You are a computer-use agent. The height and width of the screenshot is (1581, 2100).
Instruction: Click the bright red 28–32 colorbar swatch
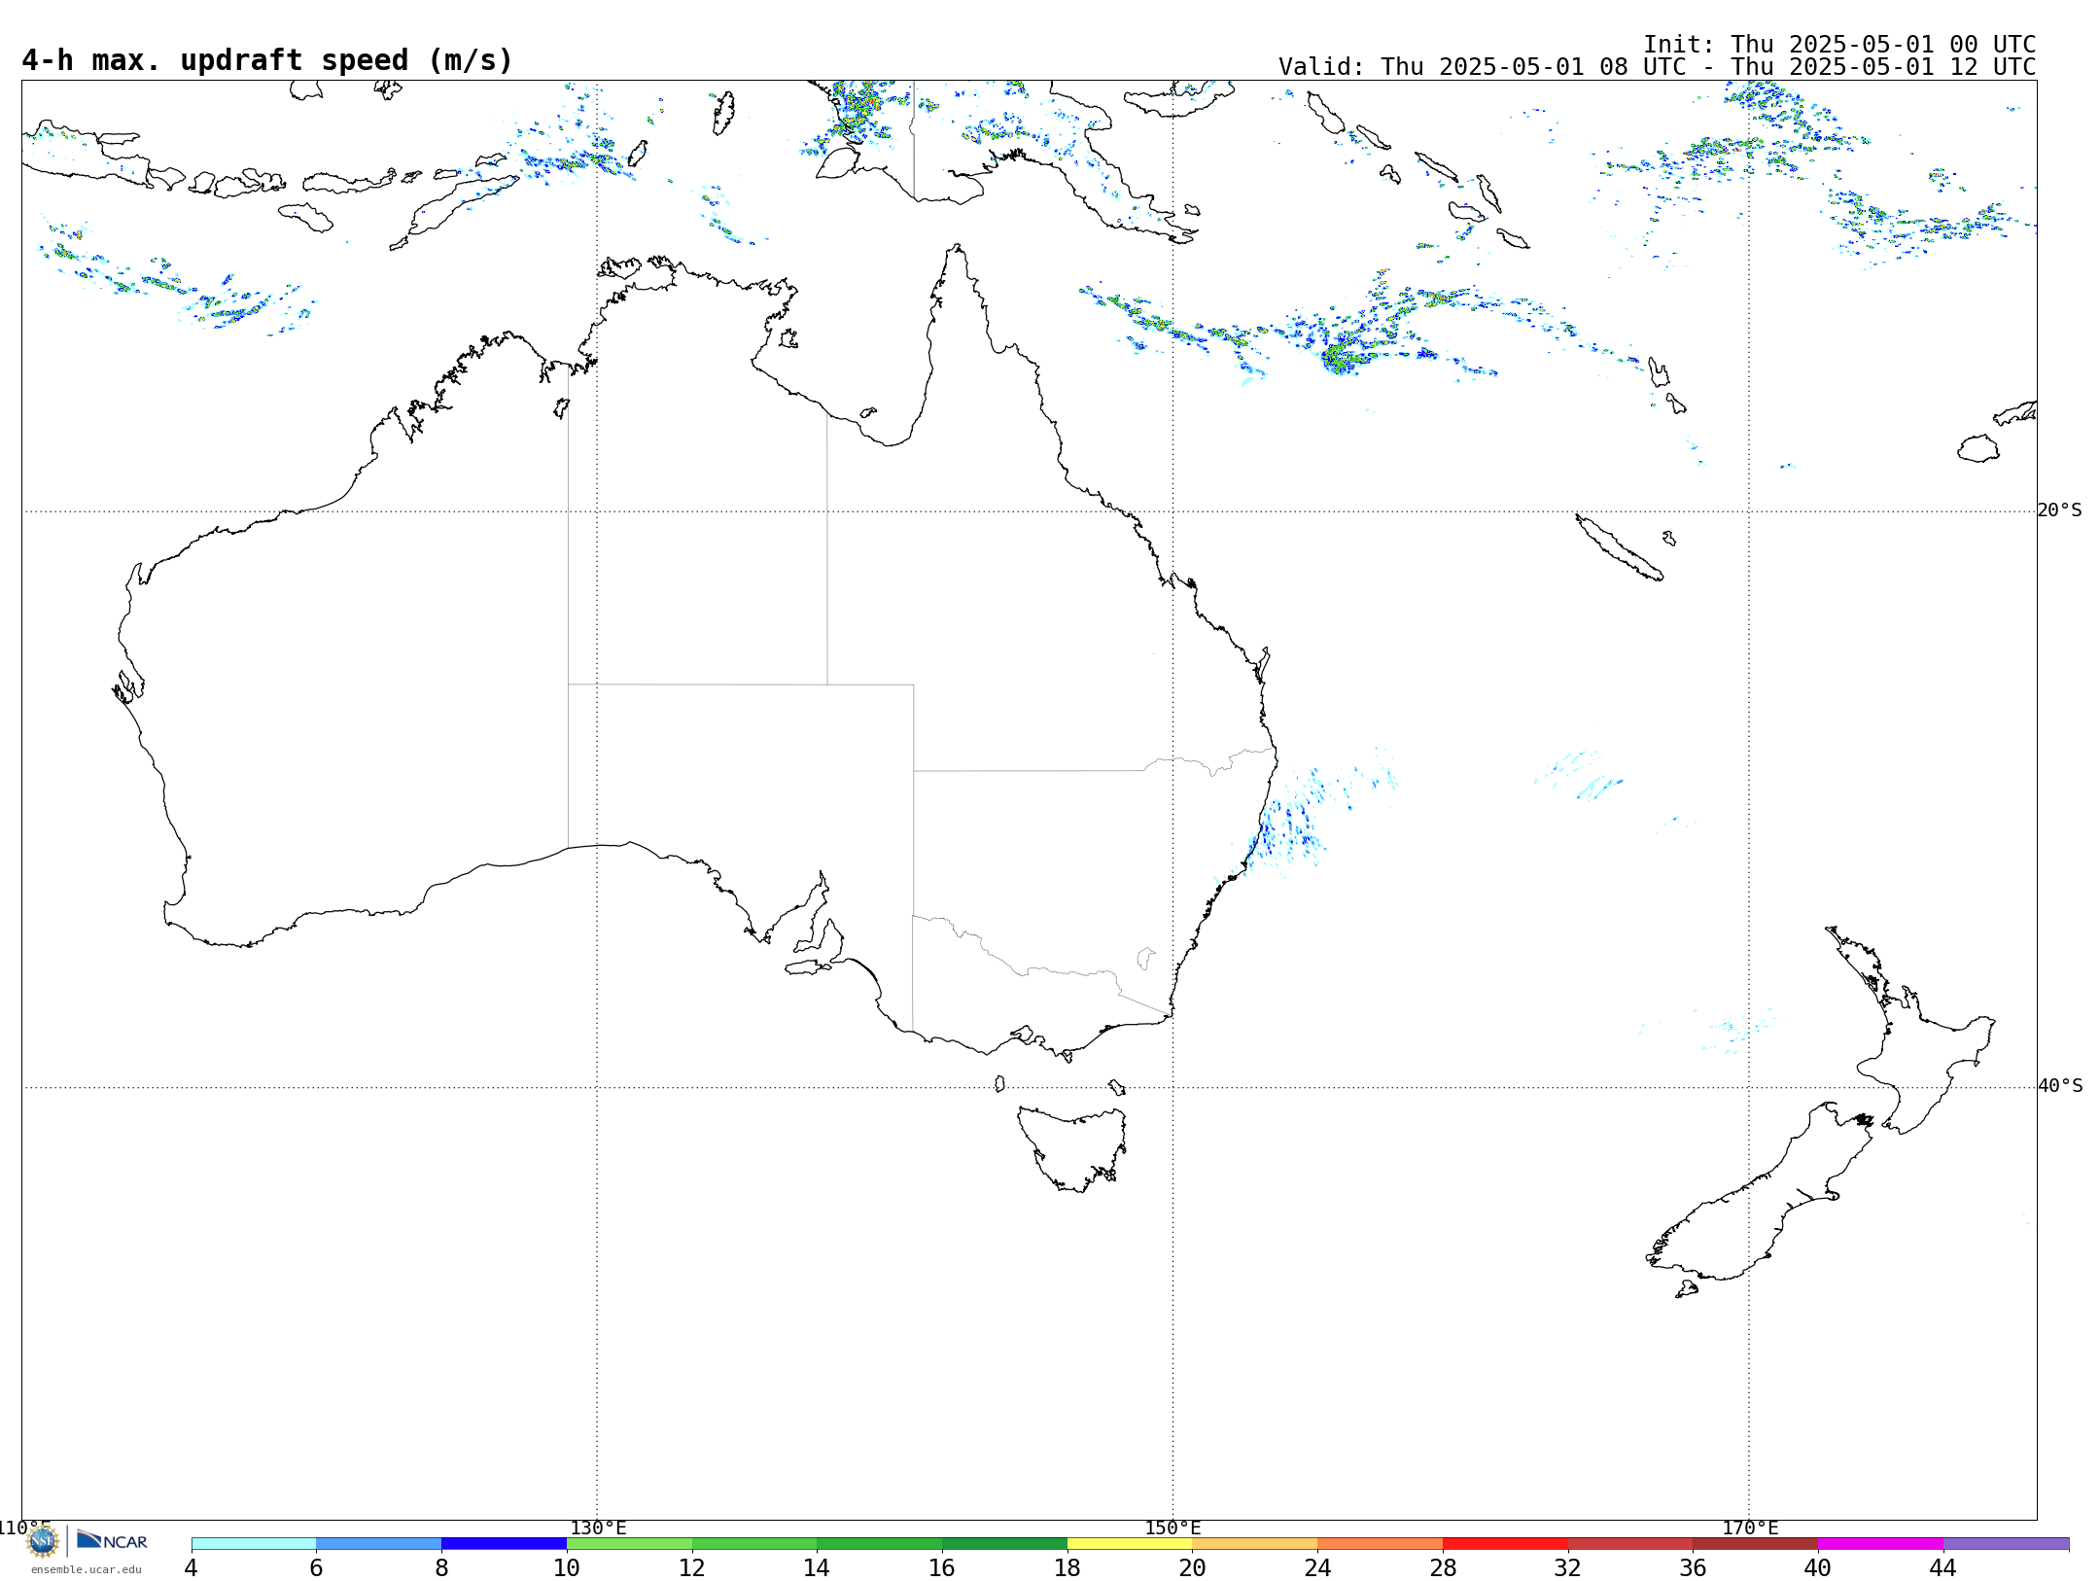tap(1505, 1543)
